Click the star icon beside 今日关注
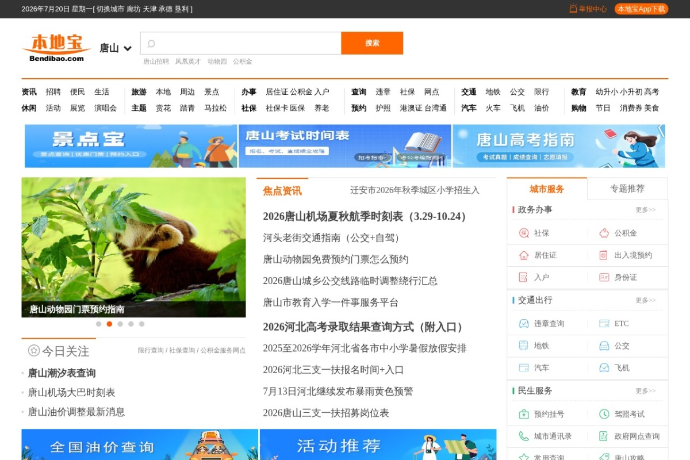 [x=34, y=351]
